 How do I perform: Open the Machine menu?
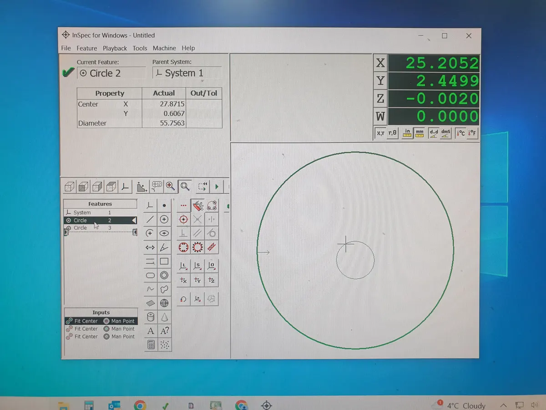[164, 48]
